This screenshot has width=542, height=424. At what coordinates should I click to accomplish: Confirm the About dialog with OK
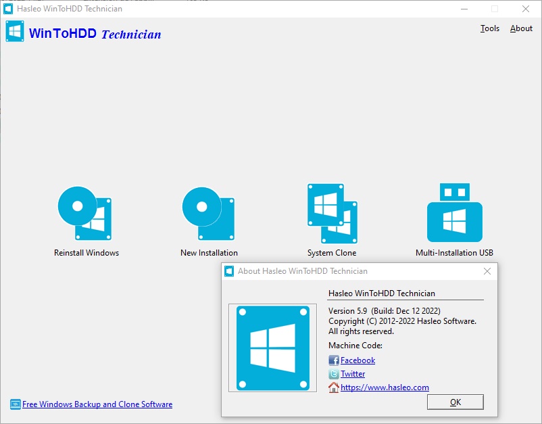point(455,402)
